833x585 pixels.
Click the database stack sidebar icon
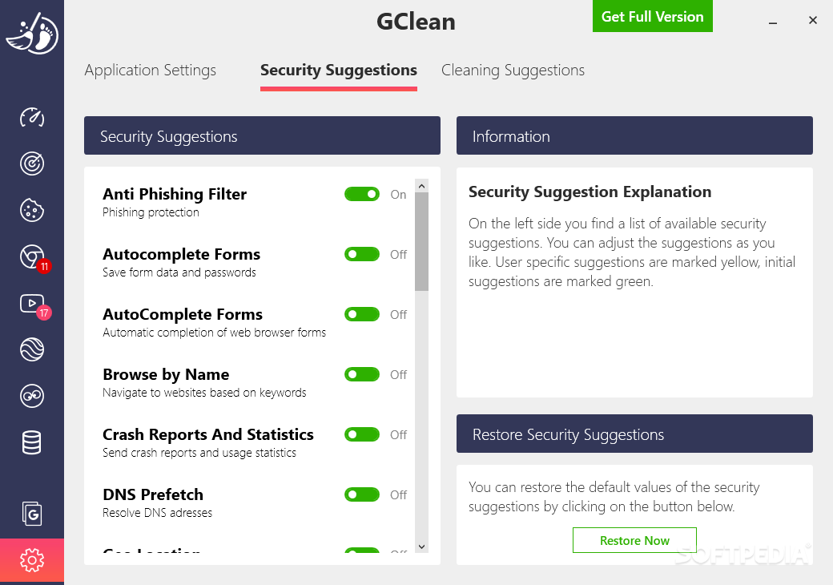[32, 442]
